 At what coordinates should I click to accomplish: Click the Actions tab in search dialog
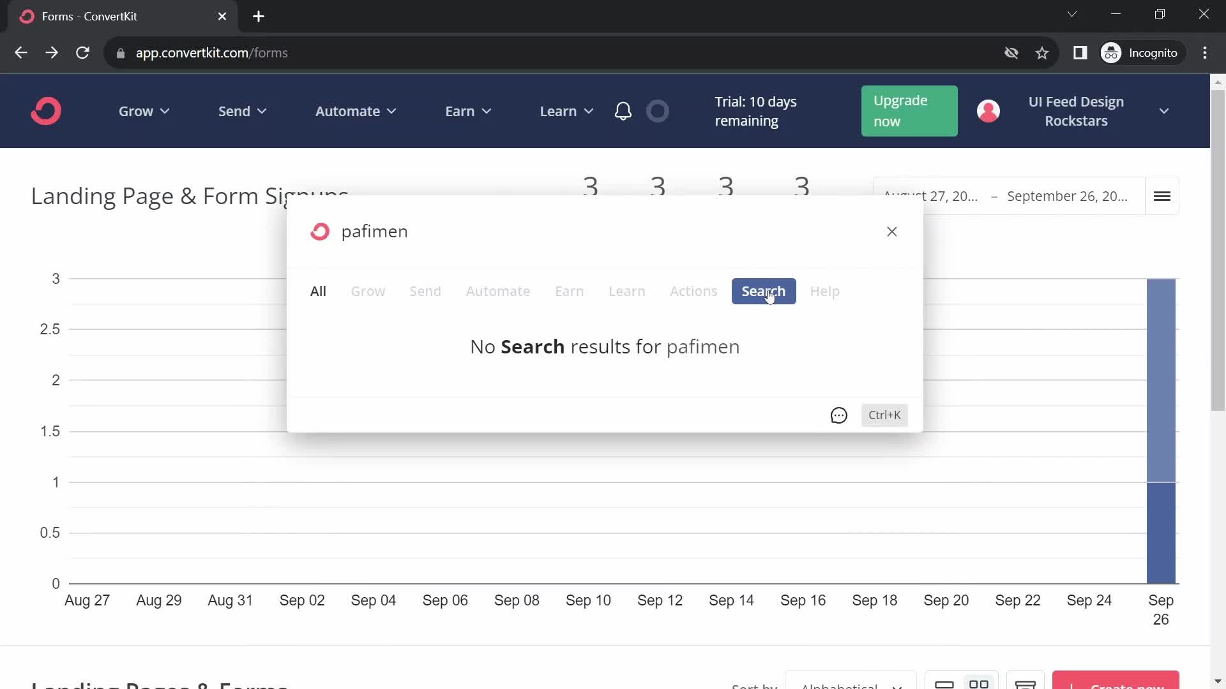[x=693, y=291]
